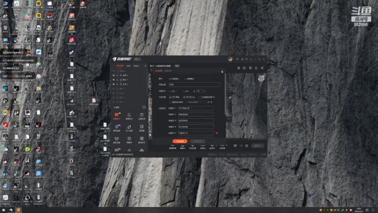Open the hamburger menu in the title bar
378x213 pixels.
tap(251, 59)
